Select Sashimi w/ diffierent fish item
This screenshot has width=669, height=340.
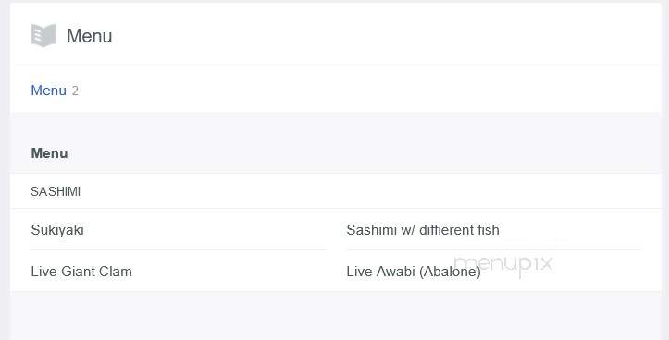[423, 230]
